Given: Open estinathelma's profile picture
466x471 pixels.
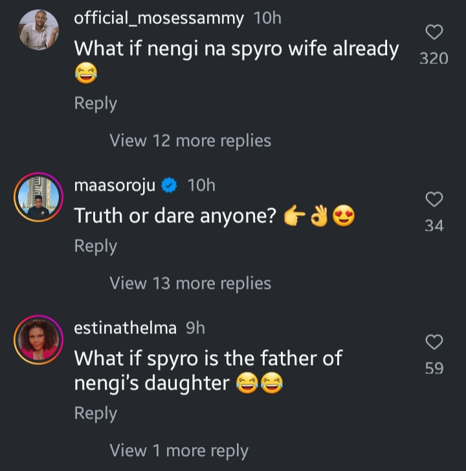Looking at the screenshot, I should [39, 340].
